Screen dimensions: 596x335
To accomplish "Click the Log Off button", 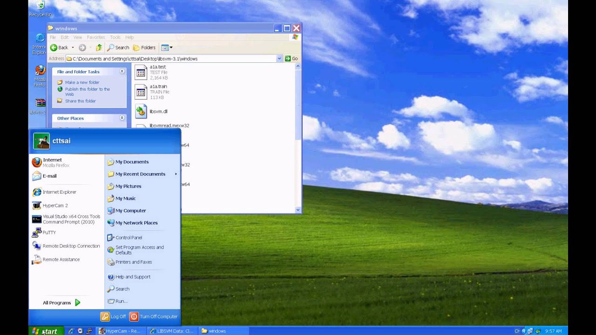I will [x=114, y=316].
